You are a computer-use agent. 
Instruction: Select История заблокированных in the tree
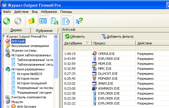[x=31, y=55]
